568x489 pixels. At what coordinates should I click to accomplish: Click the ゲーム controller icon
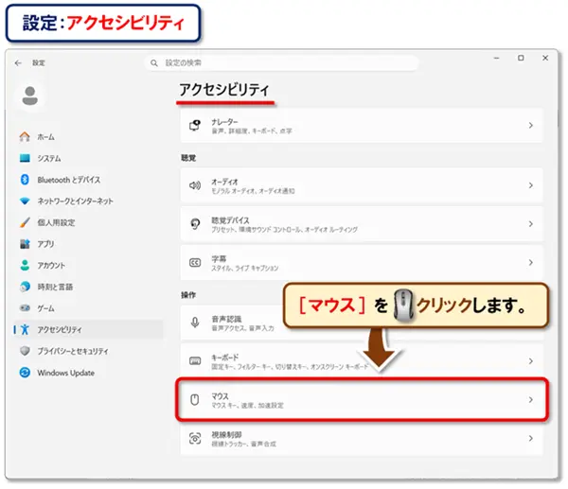point(25,308)
